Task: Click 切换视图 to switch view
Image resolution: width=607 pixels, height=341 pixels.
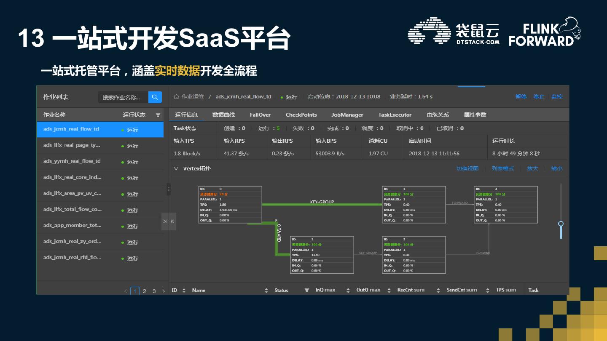Action: (467, 168)
